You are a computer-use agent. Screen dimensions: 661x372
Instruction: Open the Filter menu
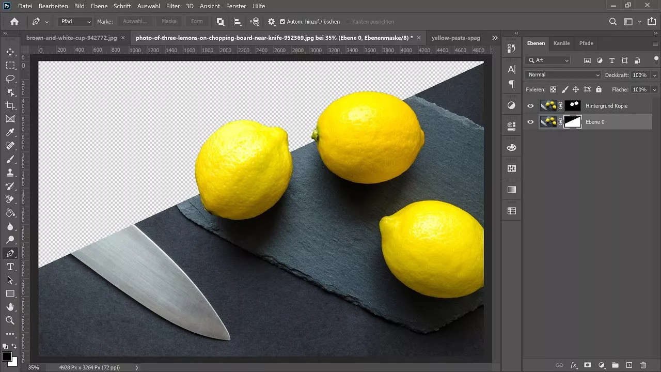(172, 6)
